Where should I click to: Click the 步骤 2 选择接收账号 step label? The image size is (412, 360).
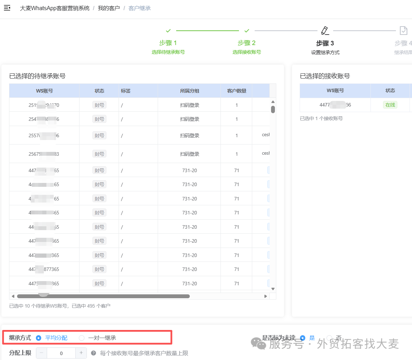click(247, 47)
